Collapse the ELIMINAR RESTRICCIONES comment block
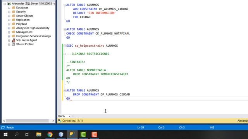Screen dimensions: 248x139 click(65, 54)
